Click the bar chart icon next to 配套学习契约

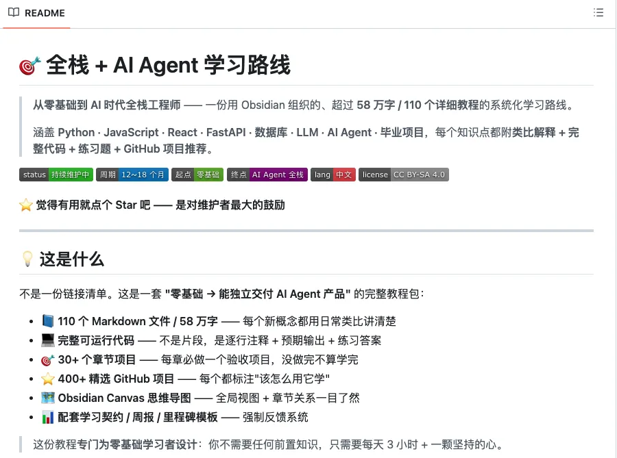coord(48,417)
